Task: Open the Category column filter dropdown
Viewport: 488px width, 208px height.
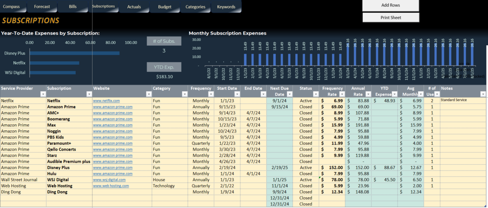Action: 184,94
